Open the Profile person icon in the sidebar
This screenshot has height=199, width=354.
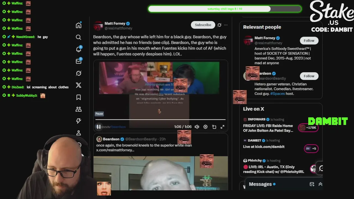point(79,133)
